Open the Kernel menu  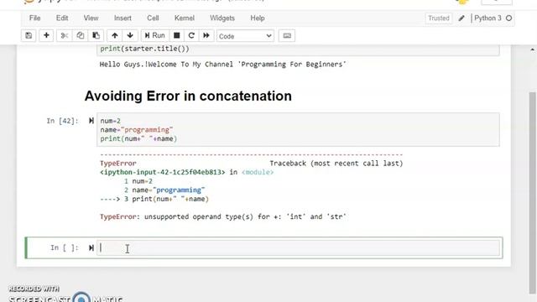[185, 18]
